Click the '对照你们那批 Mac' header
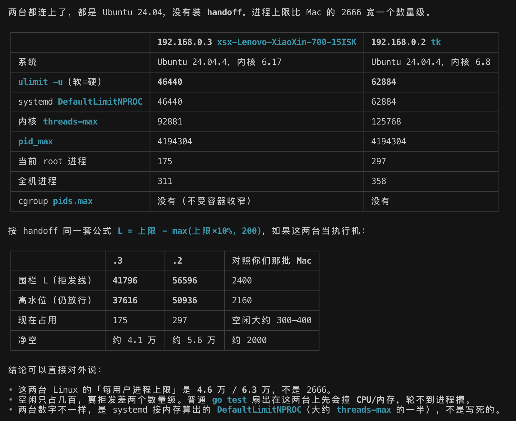 [272, 261]
